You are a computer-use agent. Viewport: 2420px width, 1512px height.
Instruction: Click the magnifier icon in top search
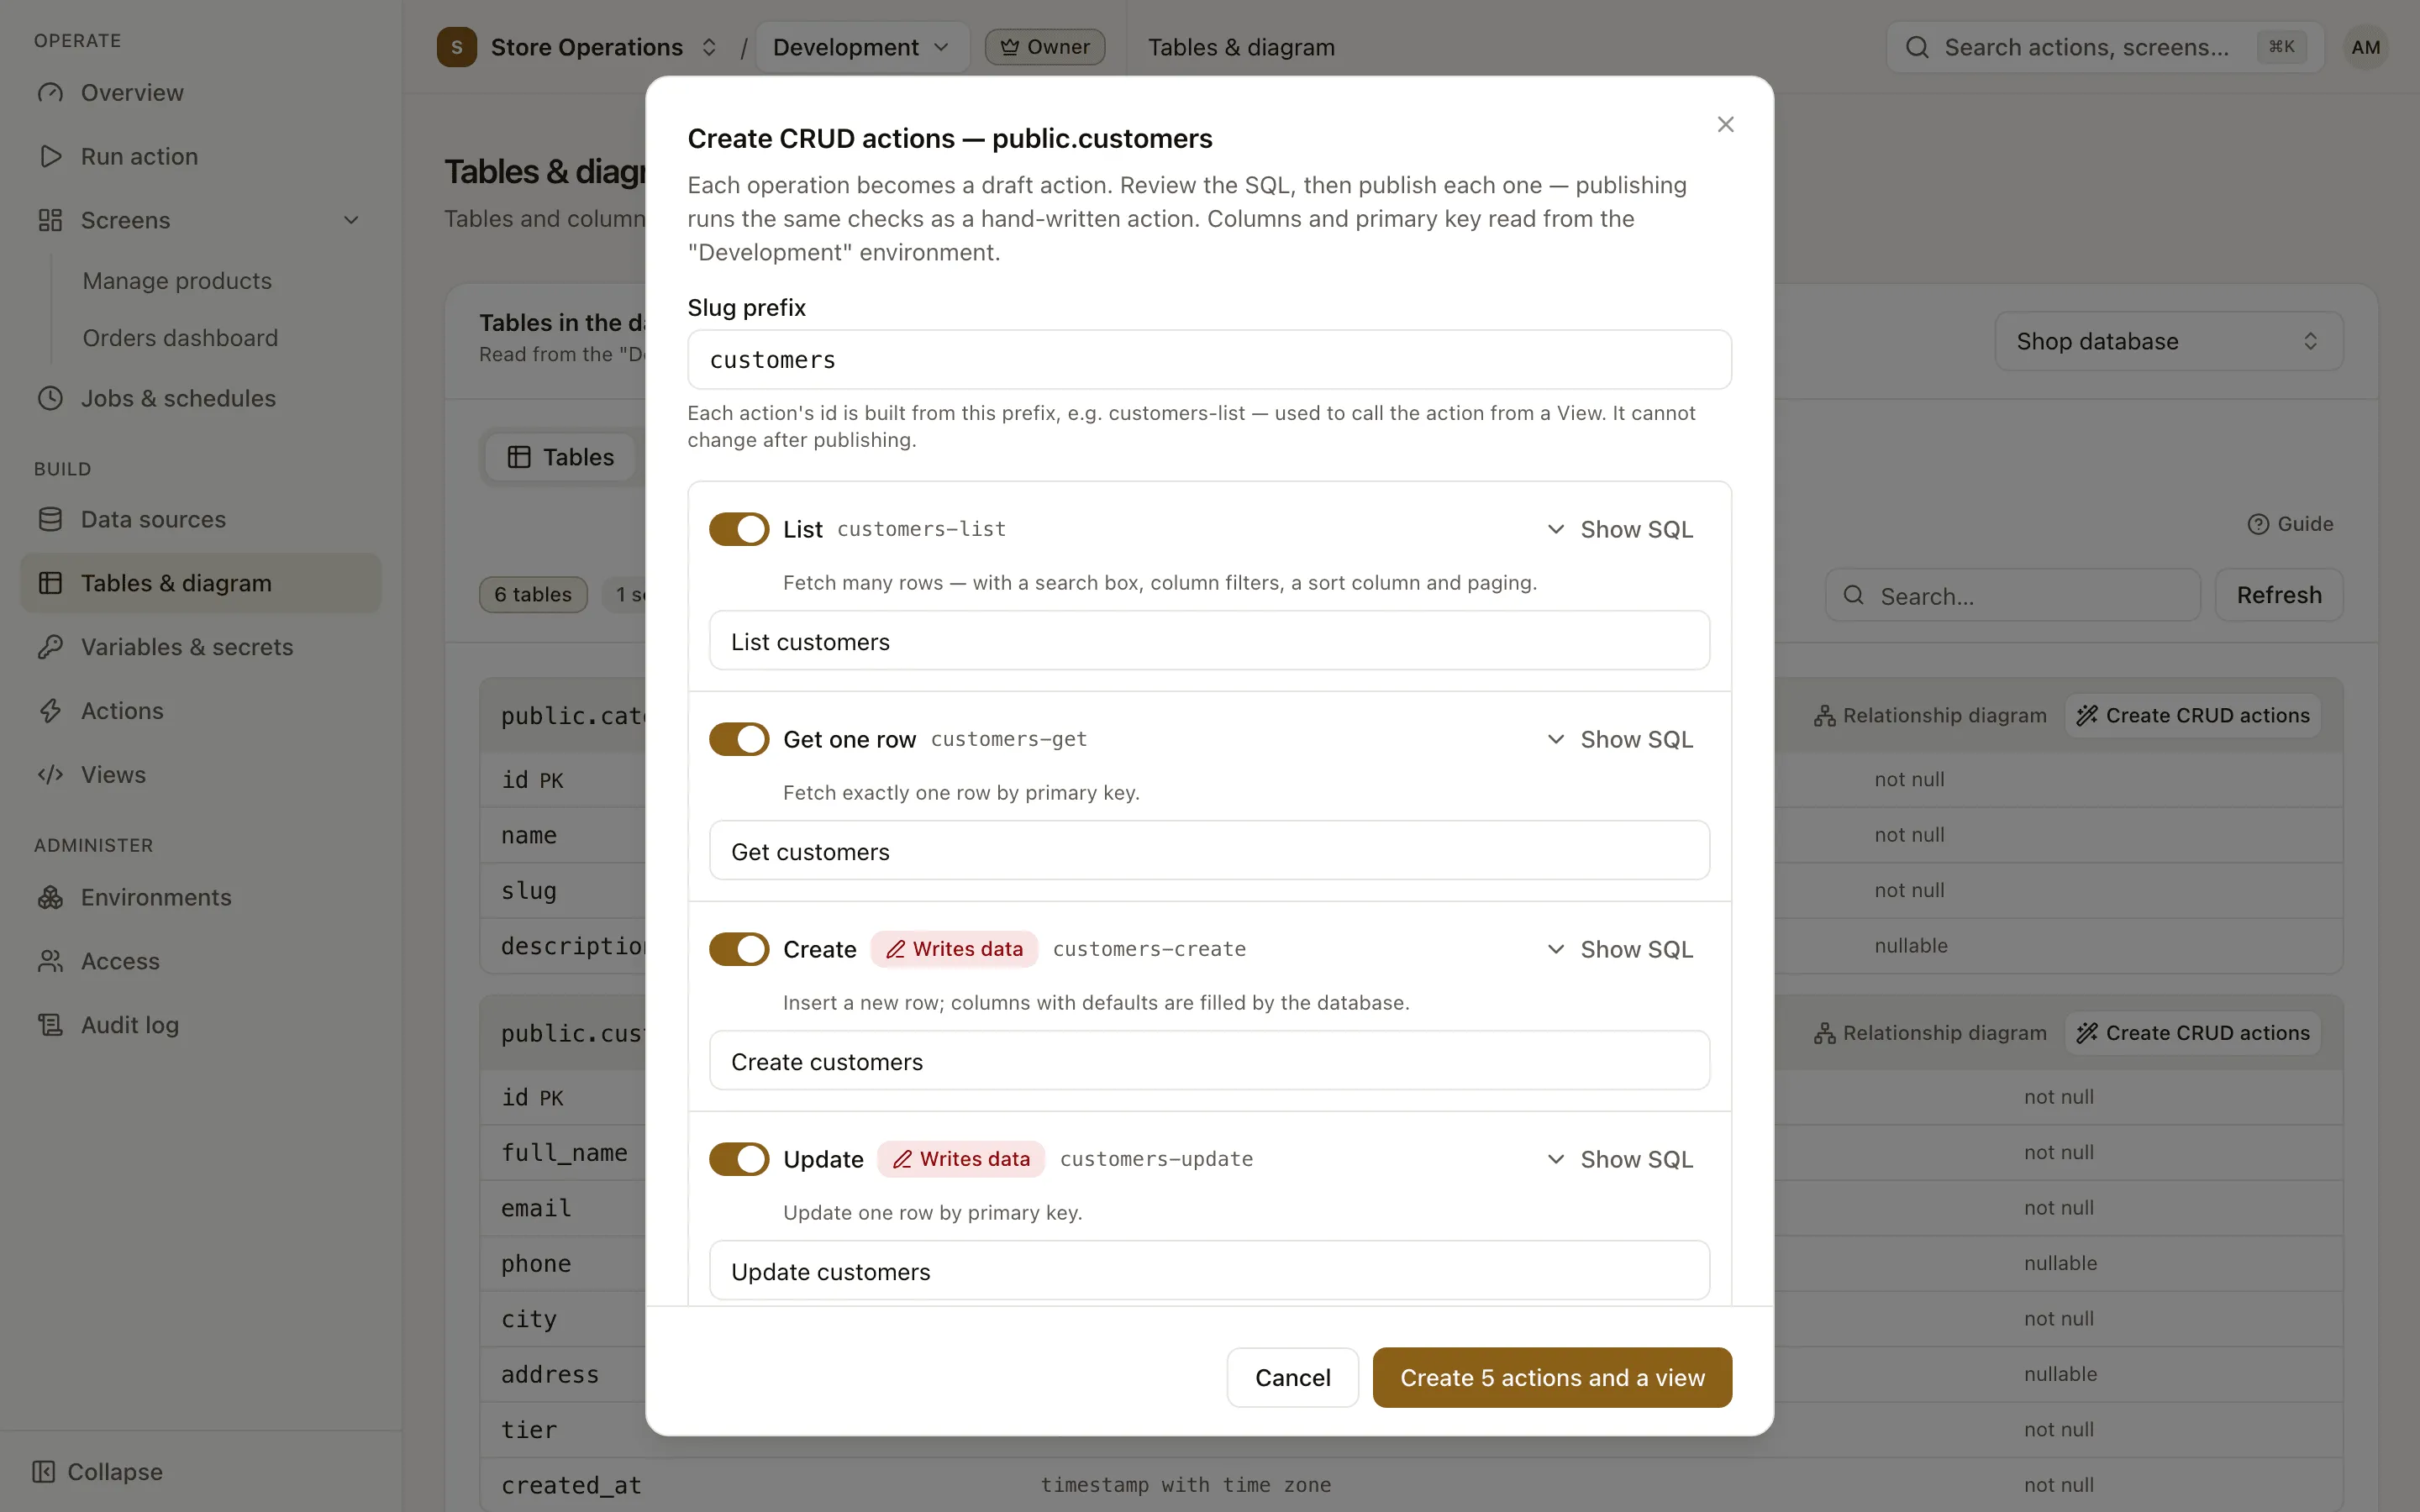[1916, 47]
